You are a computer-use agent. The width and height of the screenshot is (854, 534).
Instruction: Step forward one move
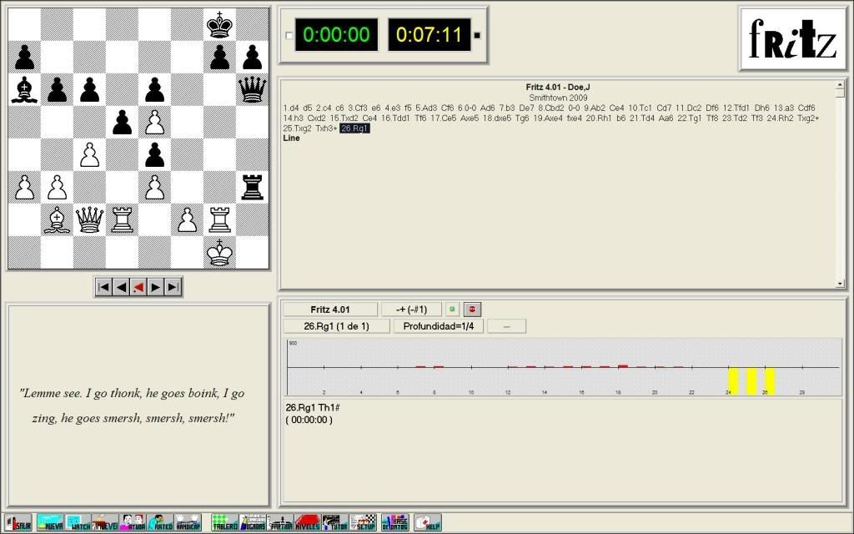tap(156, 287)
